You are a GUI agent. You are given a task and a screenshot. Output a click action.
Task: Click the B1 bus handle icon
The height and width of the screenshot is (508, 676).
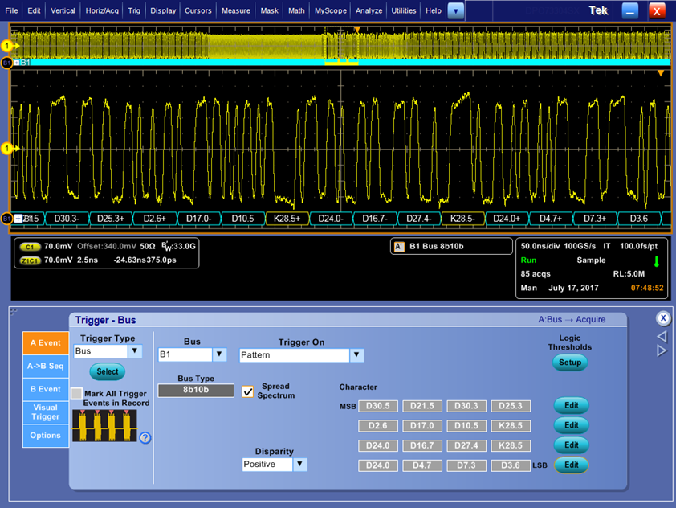coord(7,219)
